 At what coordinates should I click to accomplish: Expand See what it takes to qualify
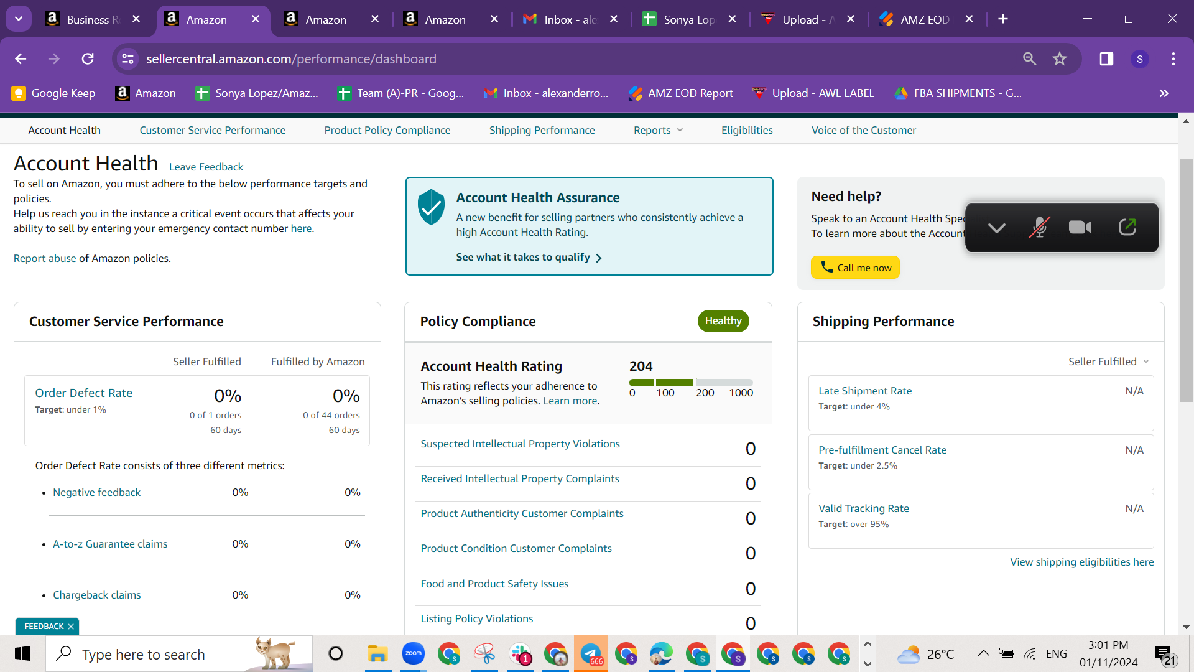point(529,257)
